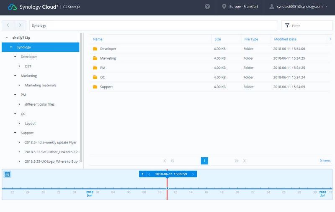Select DST in the folder tree
Viewport: 335px width, 212px height.
click(x=28, y=66)
